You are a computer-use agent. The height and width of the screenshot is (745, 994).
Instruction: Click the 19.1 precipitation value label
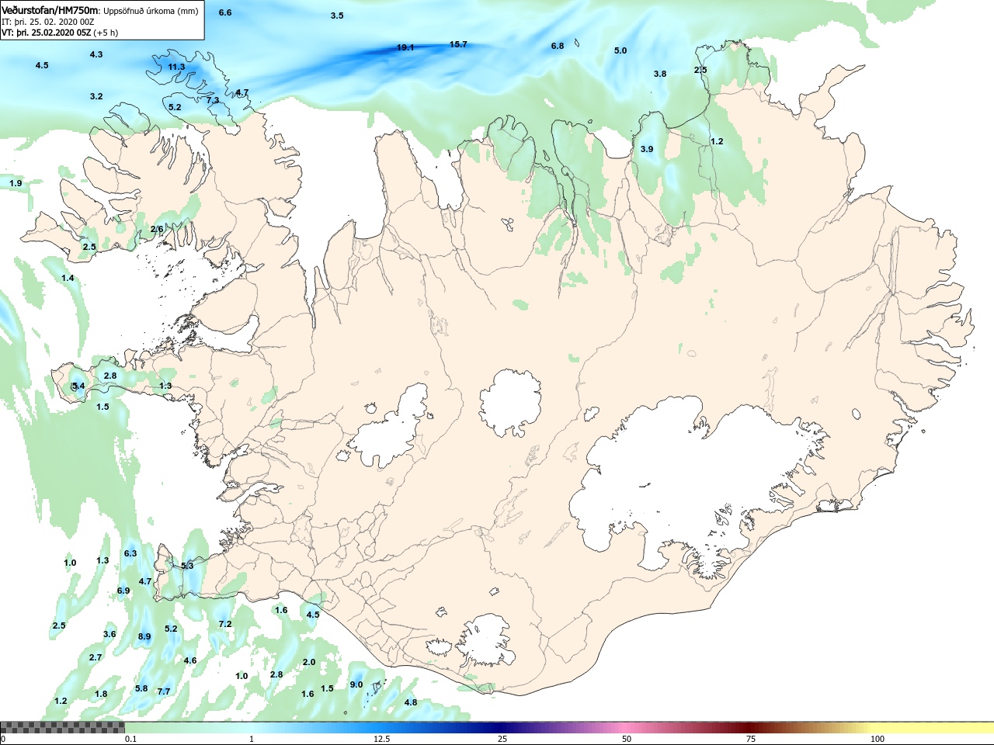(x=405, y=47)
